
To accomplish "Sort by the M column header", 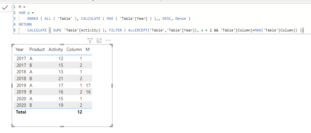I will tap(88, 50).
